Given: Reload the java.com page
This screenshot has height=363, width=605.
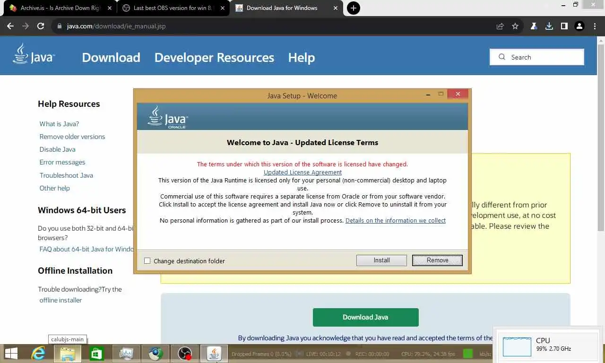Looking at the screenshot, I should (x=41, y=26).
